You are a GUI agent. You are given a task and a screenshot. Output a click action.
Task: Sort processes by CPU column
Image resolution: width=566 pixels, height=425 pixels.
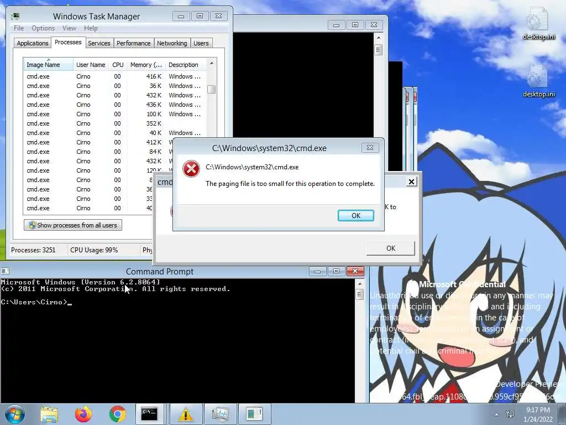coord(118,65)
